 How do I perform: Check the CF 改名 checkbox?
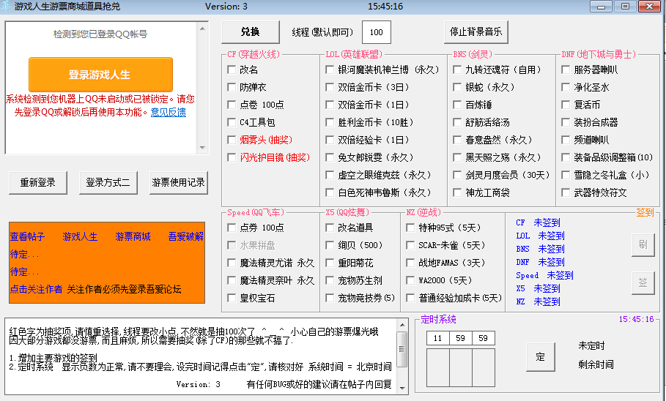pos(232,70)
